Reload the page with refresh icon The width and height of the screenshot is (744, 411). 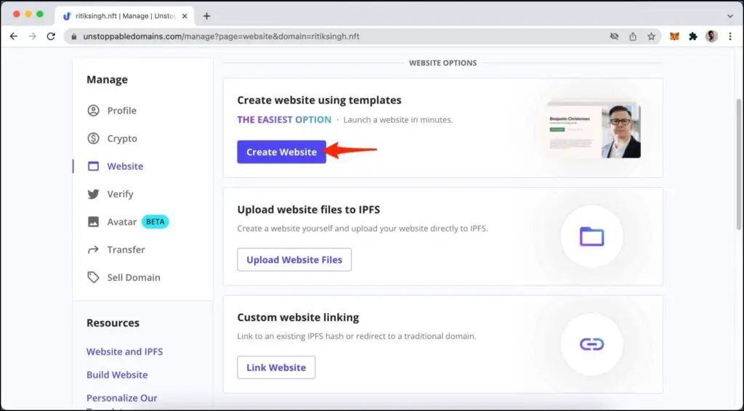[x=51, y=36]
